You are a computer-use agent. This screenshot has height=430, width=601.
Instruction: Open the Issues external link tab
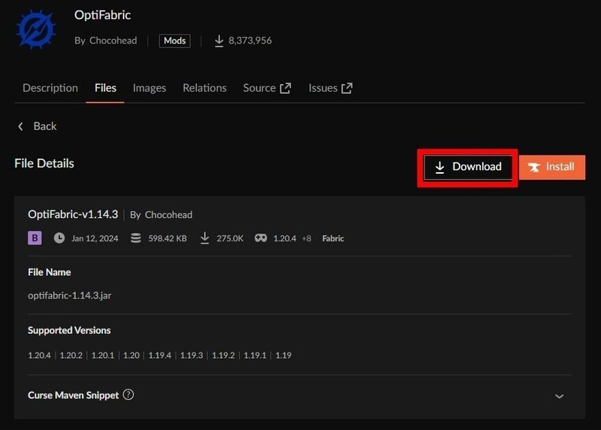pyautogui.click(x=331, y=88)
